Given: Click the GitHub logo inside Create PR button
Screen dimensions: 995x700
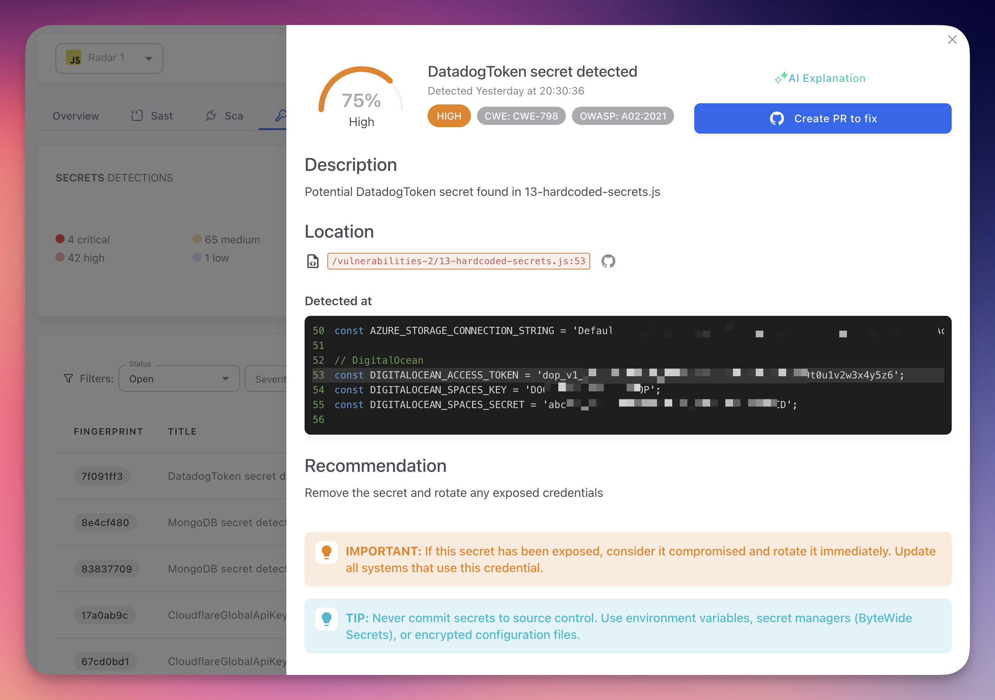Looking at the screenshot, I should pyautogui.click(x=777, y=118).
